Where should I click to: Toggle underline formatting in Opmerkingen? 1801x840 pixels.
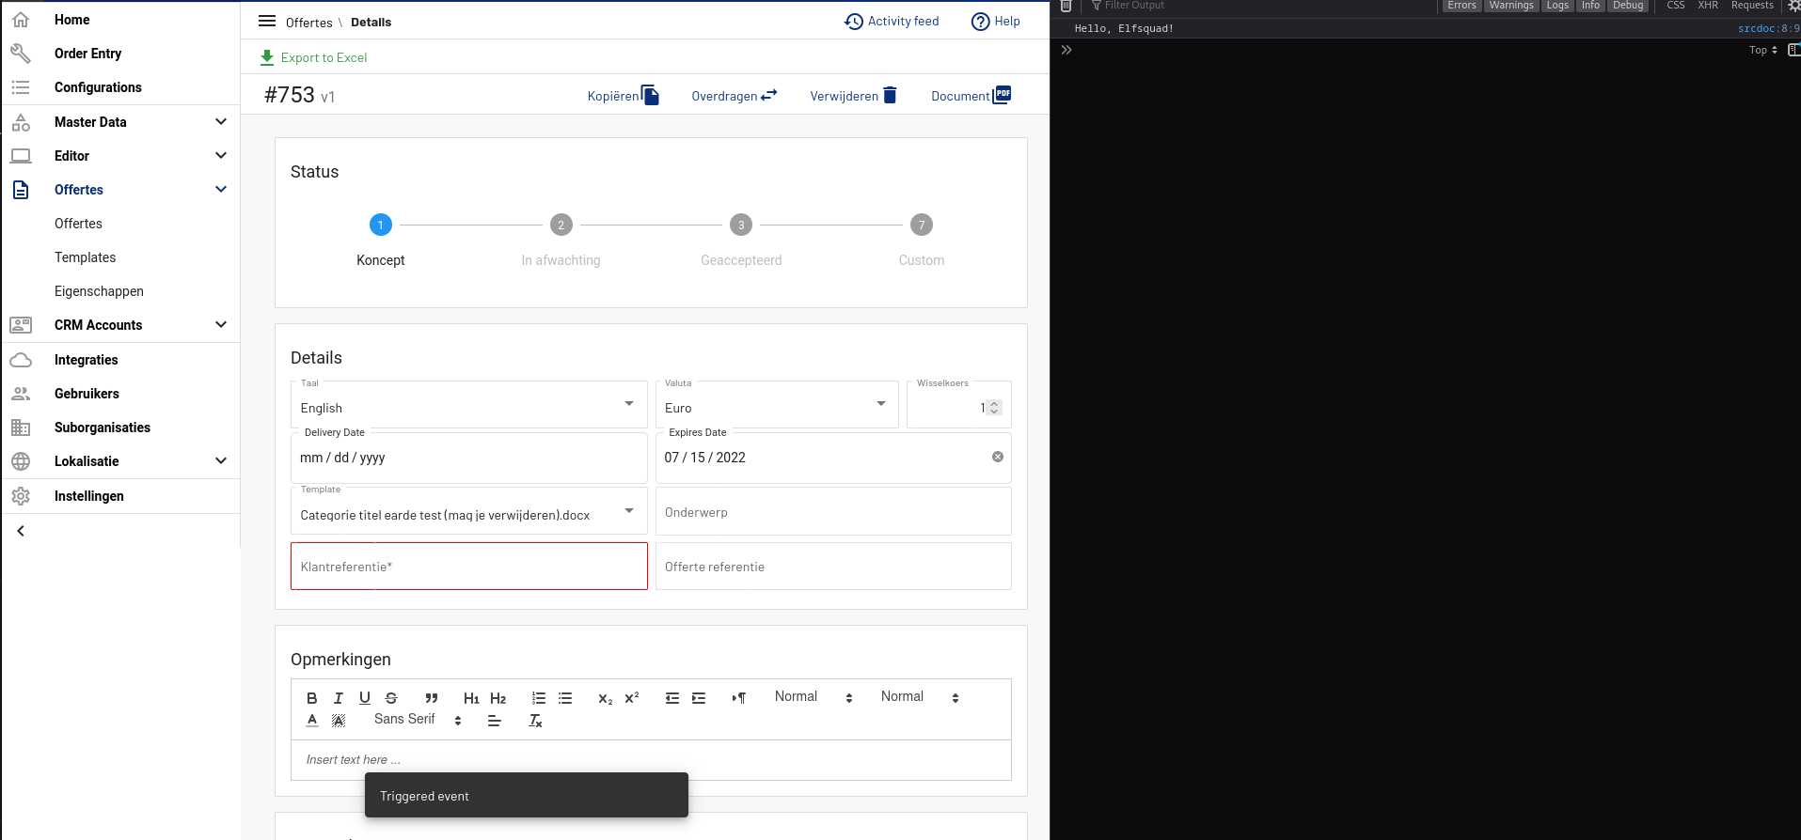click(x=365, y=698)
